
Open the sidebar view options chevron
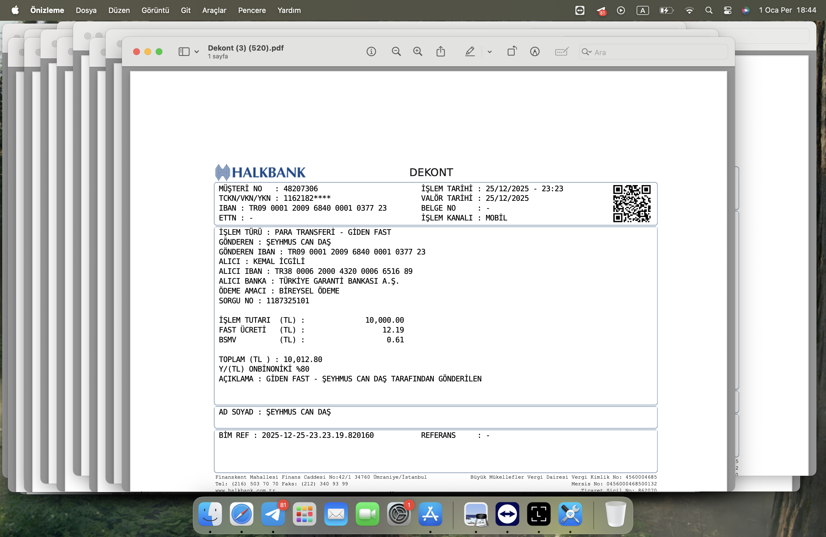coord(196,52)
